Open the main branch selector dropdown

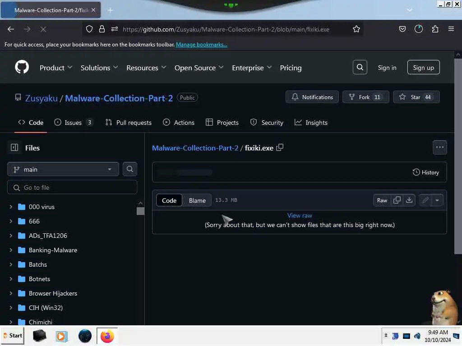pyautogui.click(x=63, y=169)
